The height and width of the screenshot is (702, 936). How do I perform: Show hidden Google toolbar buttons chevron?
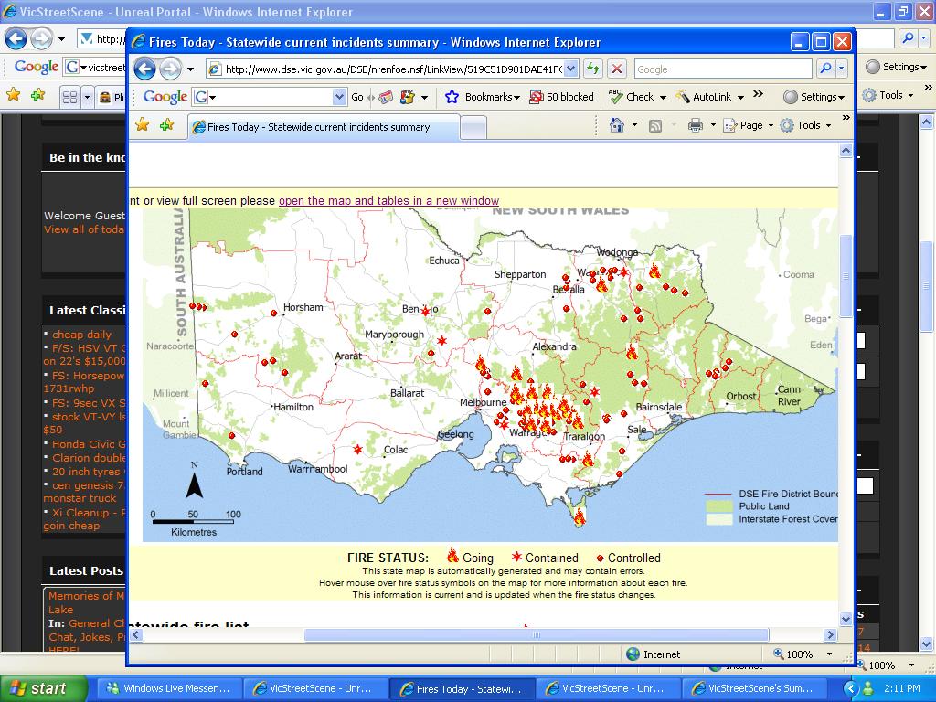coord(758,94)
